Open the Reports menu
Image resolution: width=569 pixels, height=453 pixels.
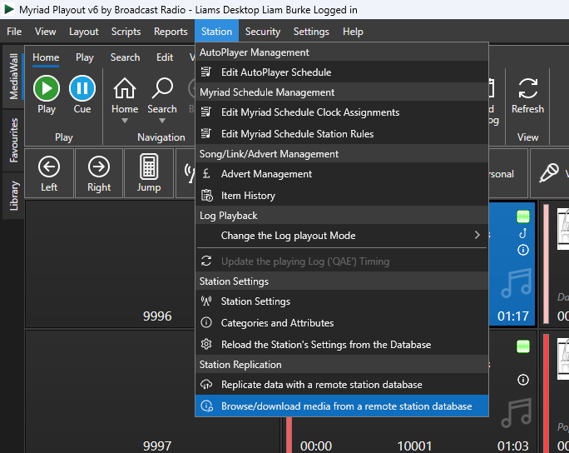(171, 32)
